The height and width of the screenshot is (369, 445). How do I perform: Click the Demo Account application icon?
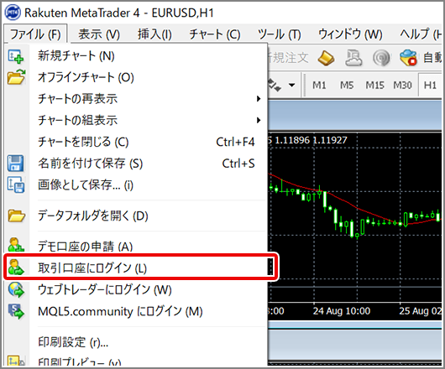point(16,245)
